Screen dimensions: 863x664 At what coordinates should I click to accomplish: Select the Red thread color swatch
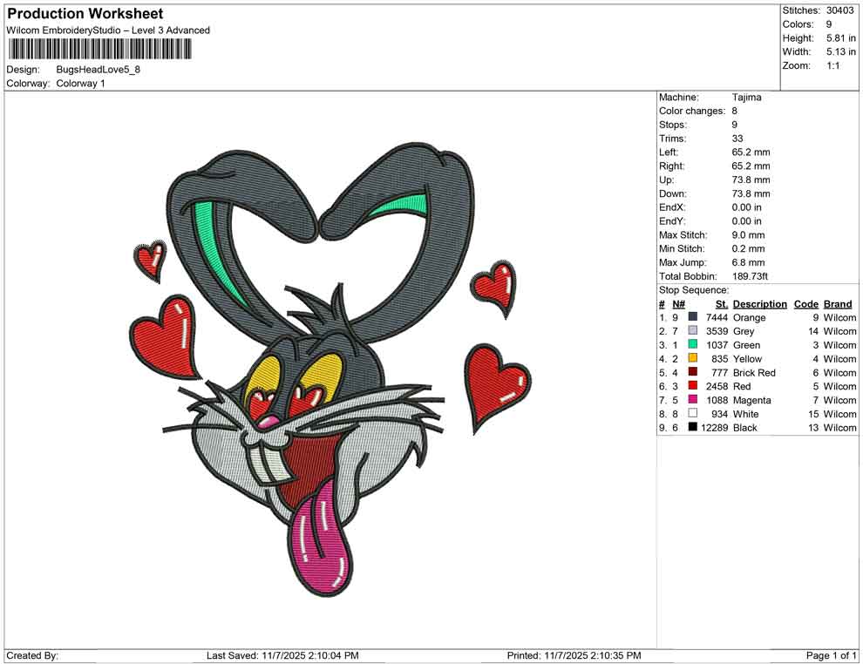691,386
